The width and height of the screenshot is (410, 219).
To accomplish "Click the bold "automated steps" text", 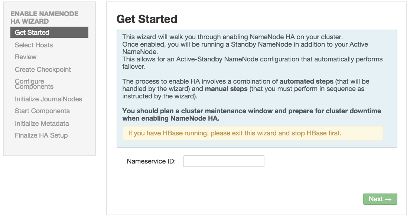I will coord(306,81).
